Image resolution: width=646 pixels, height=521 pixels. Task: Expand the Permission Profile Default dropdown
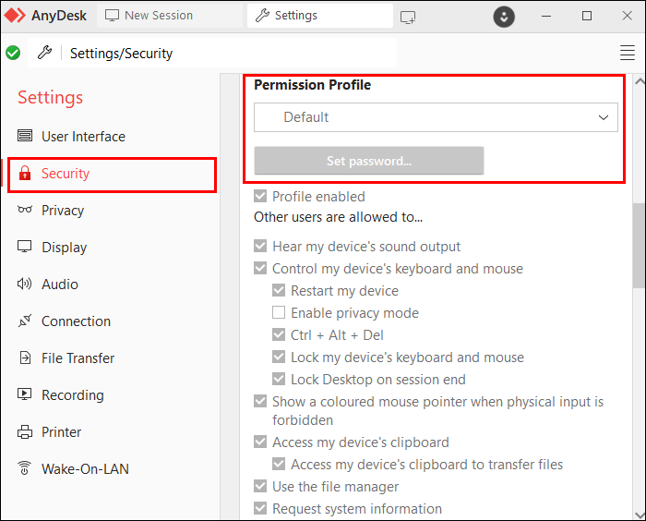(436, 117)
